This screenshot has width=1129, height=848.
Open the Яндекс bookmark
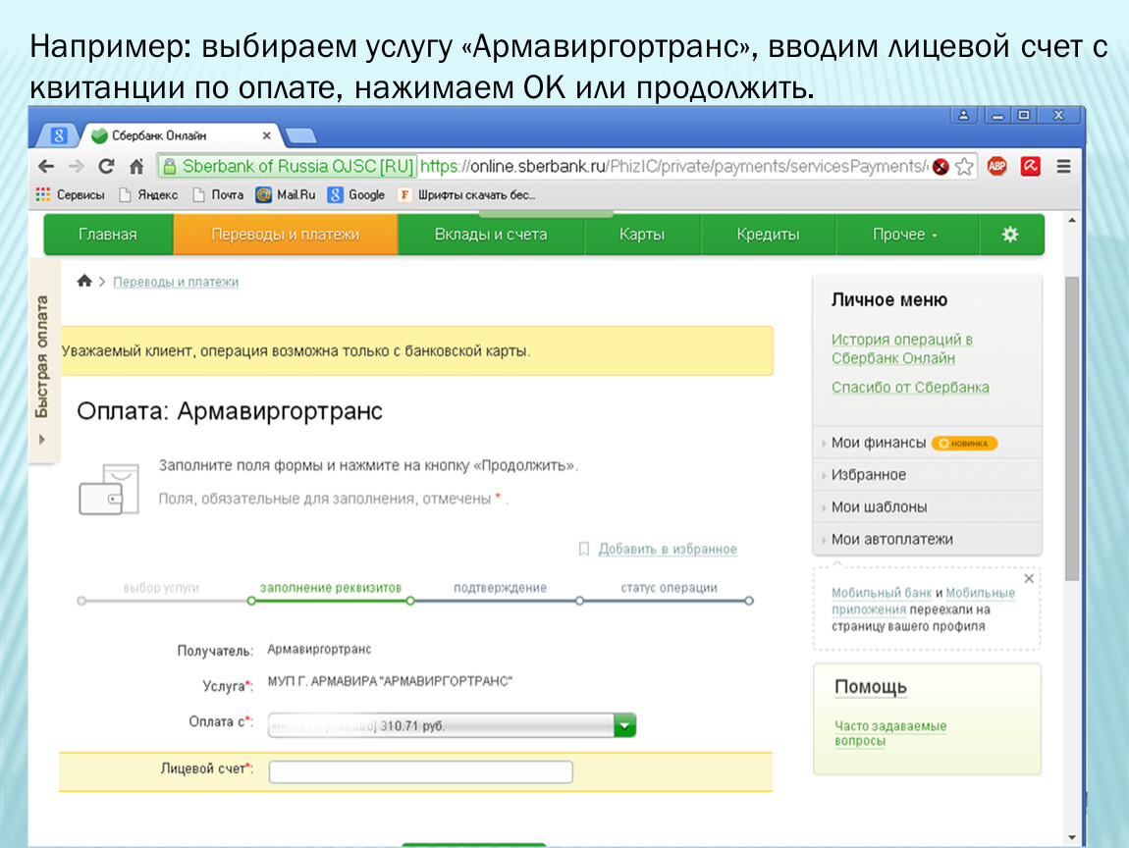pyautogui.click(x=148, y=195)
